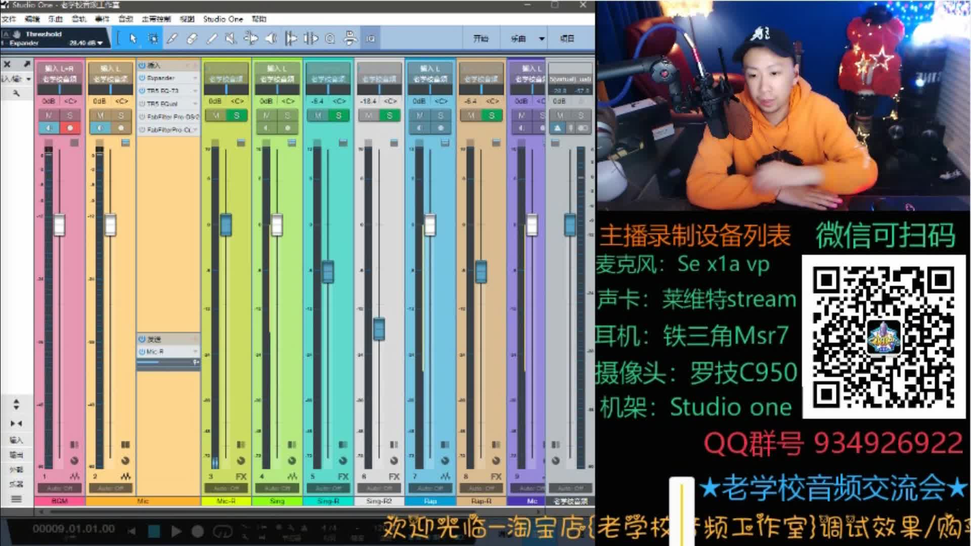The height and width of the screenshot is (546, 971).
Task: Select the Range selection tool
Action: [153, 38]
